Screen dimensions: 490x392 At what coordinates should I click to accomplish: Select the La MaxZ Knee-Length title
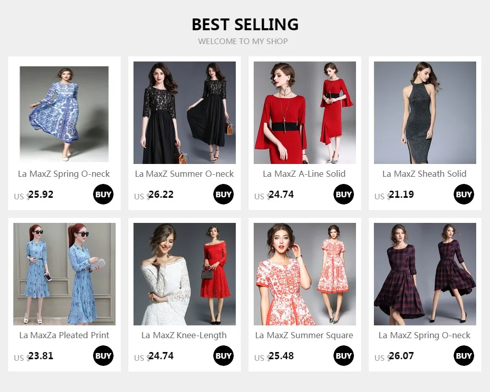[184, 335]
